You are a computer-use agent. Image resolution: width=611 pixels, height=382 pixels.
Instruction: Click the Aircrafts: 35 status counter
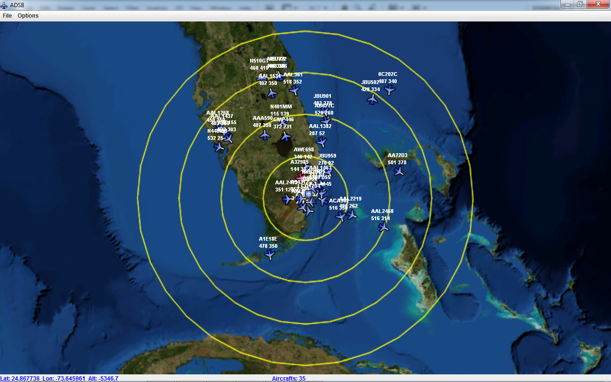coord(289,379)
